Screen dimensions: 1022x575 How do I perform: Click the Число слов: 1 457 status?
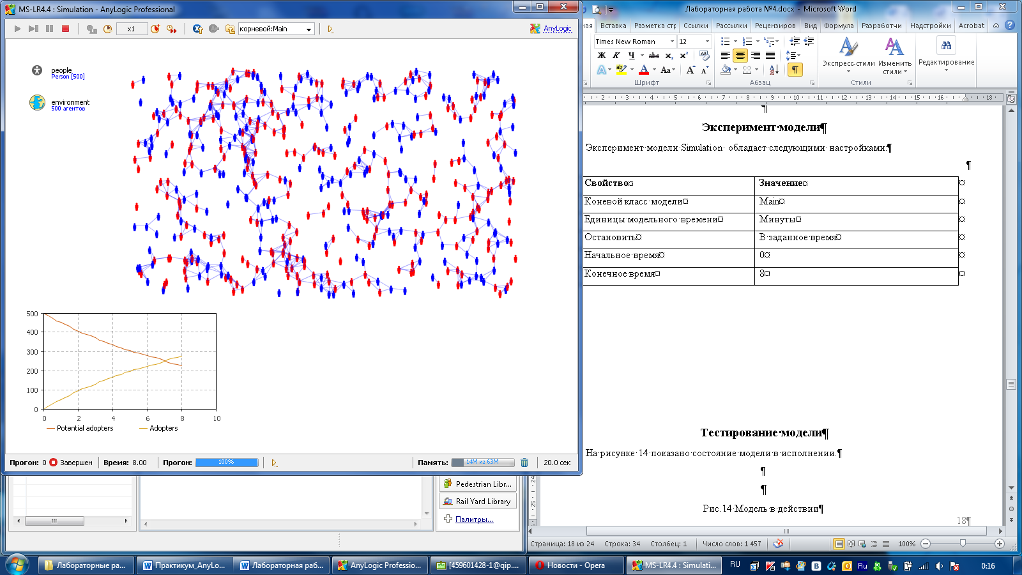click(732, 544)
